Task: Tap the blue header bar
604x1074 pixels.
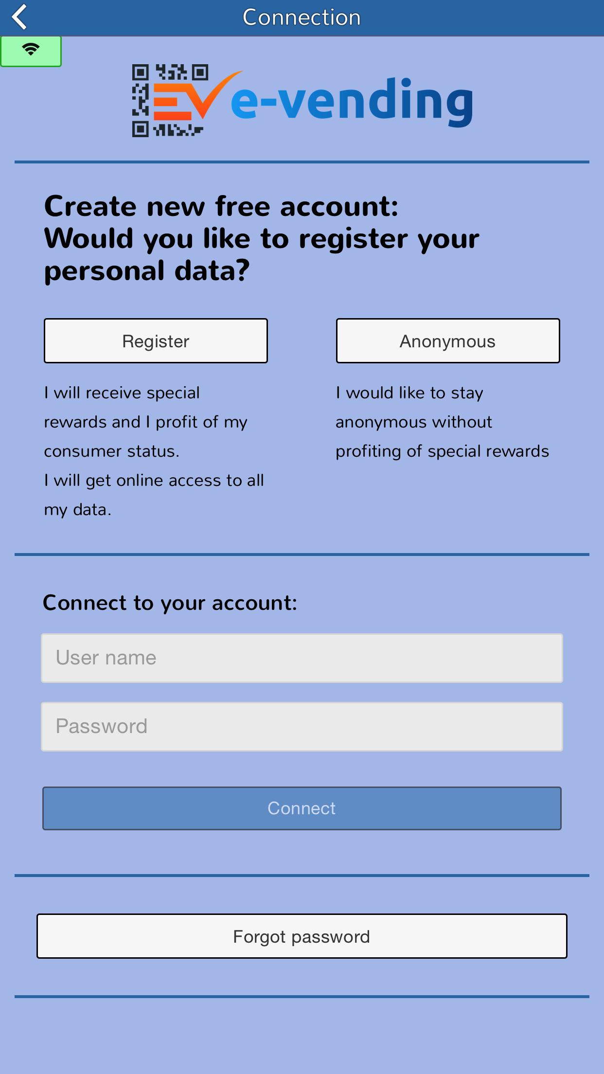Action: [x=302, y=18]
